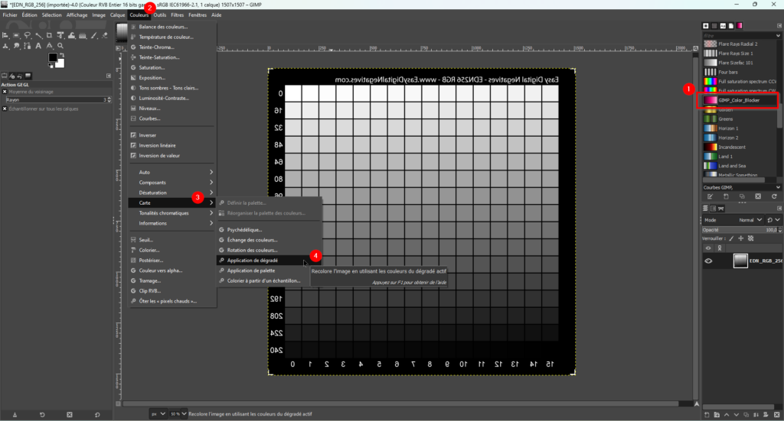Choose Application de palette entry
The width and height of the screenshot is (784, 421).
(x=269, y=270)
